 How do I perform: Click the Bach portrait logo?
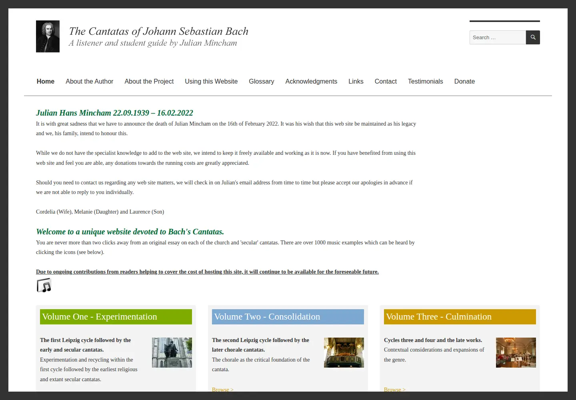48,36
